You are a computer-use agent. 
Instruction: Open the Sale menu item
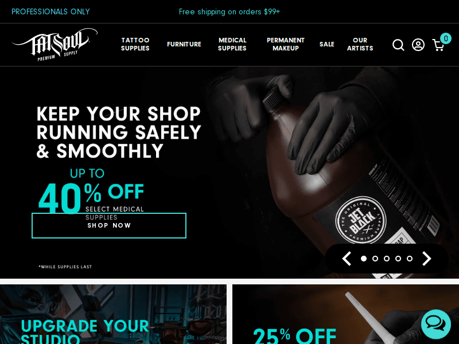tap(326, 44)
